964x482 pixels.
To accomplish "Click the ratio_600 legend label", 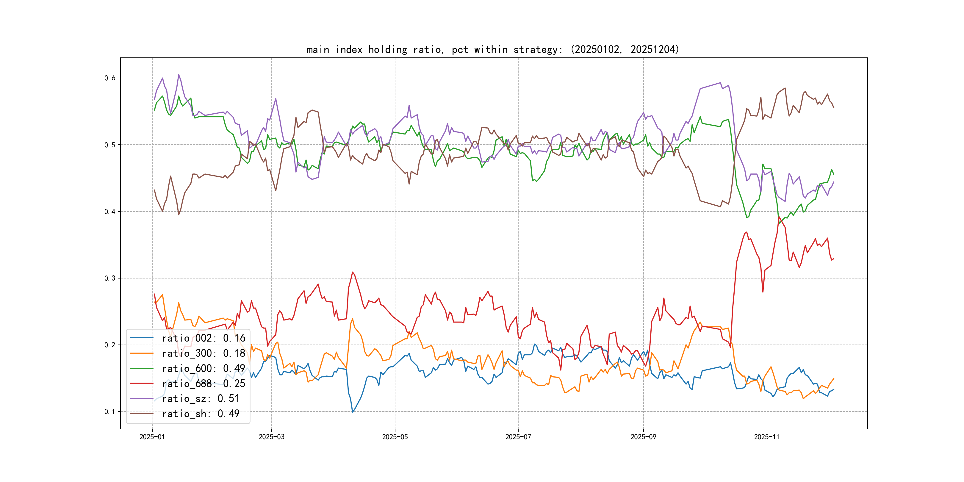I will [203, 369].
